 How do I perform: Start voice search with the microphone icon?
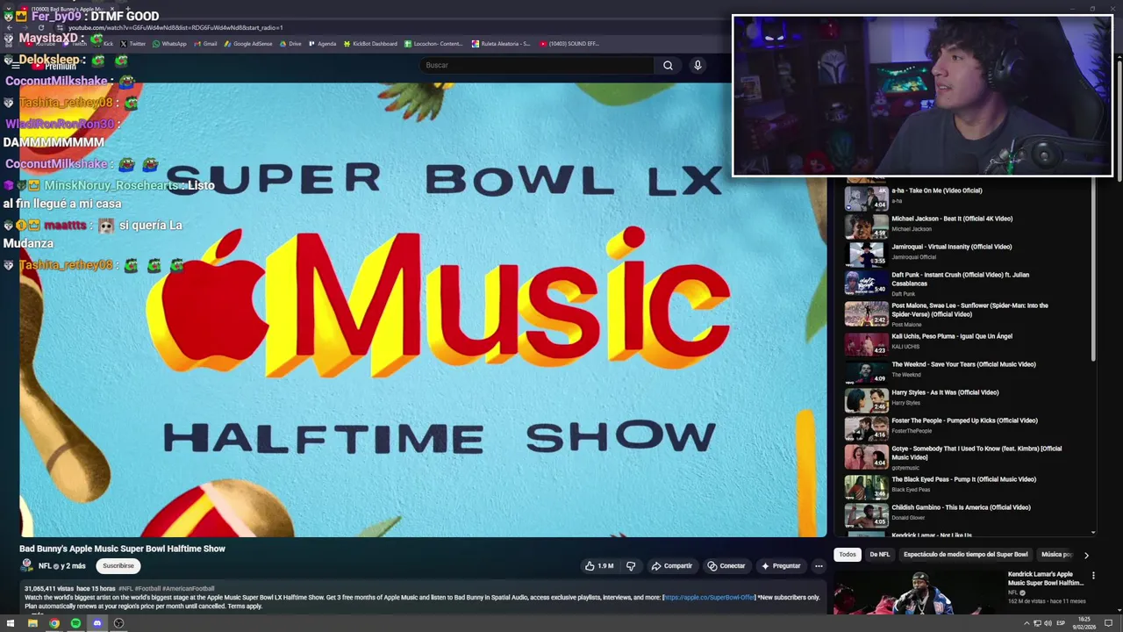[697, 65]
